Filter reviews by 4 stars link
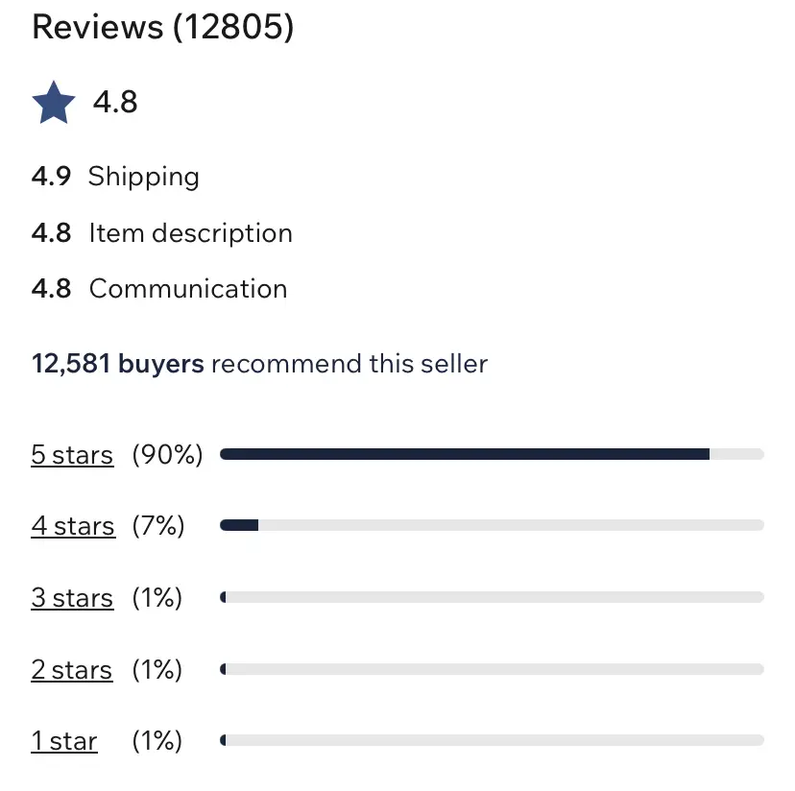Screen dimensions: 795x791 point(73,526)
